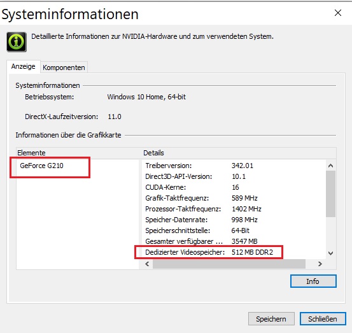Select the GeForce G210 element
352x333 pixels.
(41, 166)
